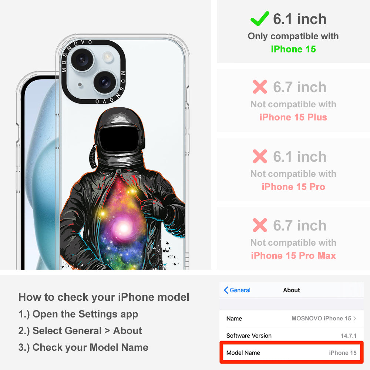This screenshot has width=370, height=370.
Task: Tap the Software Version row
Action: pyautogui.click(x=292, y=336)
